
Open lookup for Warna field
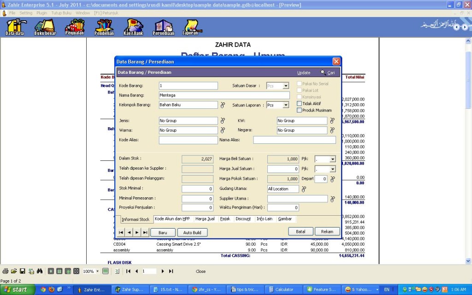(x=223, y=130)
